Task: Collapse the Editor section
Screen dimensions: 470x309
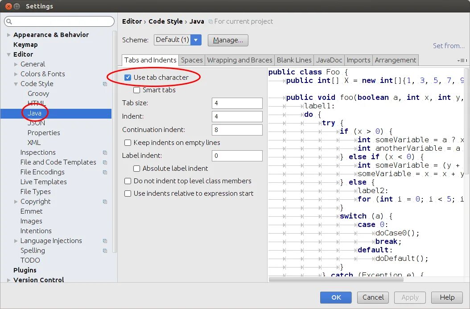Action: (x=8, y=54)
